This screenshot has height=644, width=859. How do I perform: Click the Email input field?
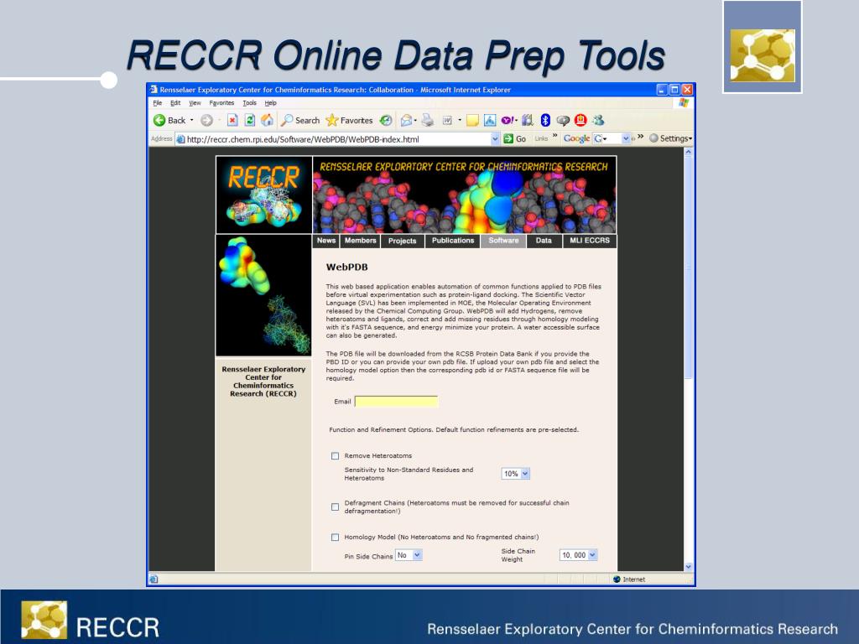click(x=396, y=402)
